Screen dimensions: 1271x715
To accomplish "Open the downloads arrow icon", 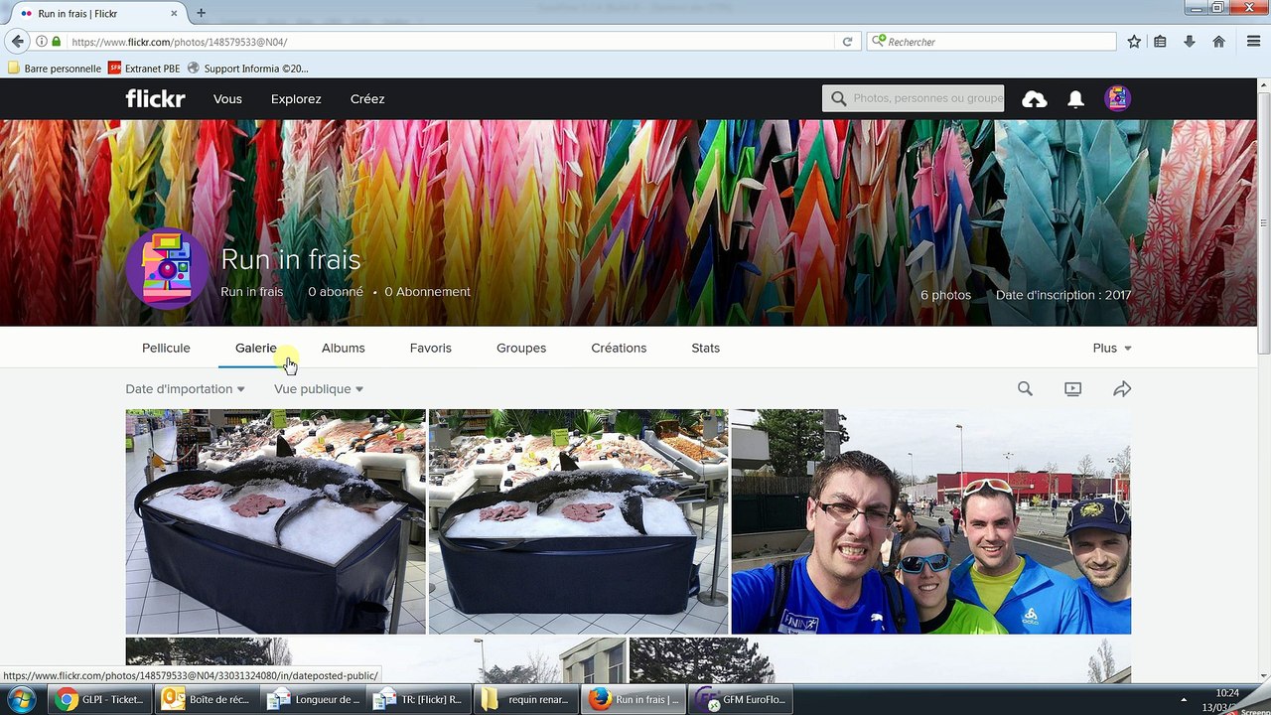I will pos(1189,42).
